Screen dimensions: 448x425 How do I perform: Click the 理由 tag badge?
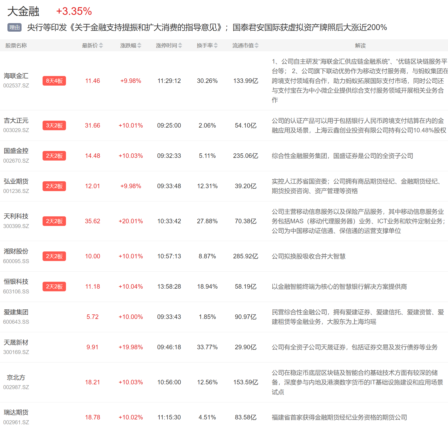(x=14, y=27)
